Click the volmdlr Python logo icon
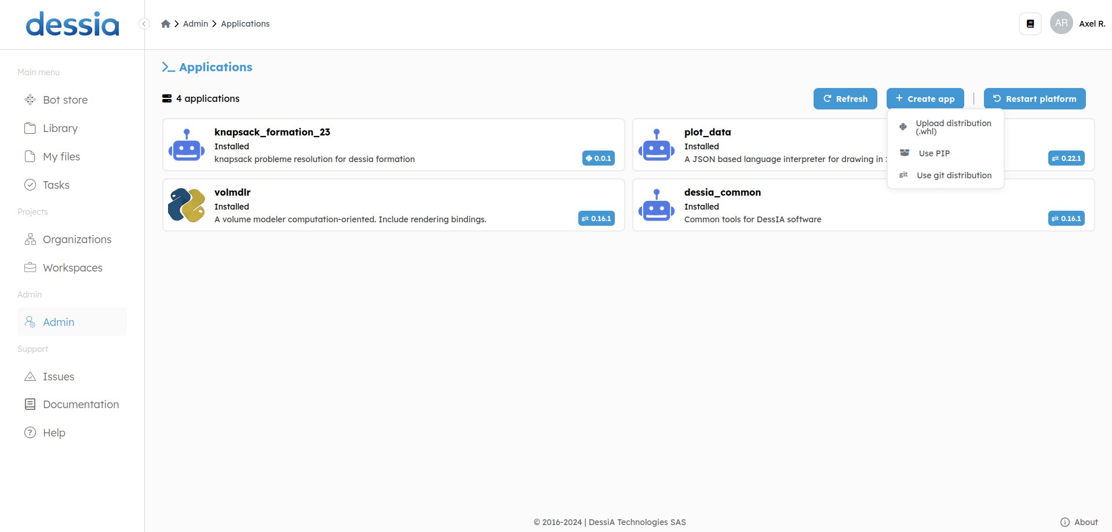Viewport: 1112px width, 532px height. point(187,205)
